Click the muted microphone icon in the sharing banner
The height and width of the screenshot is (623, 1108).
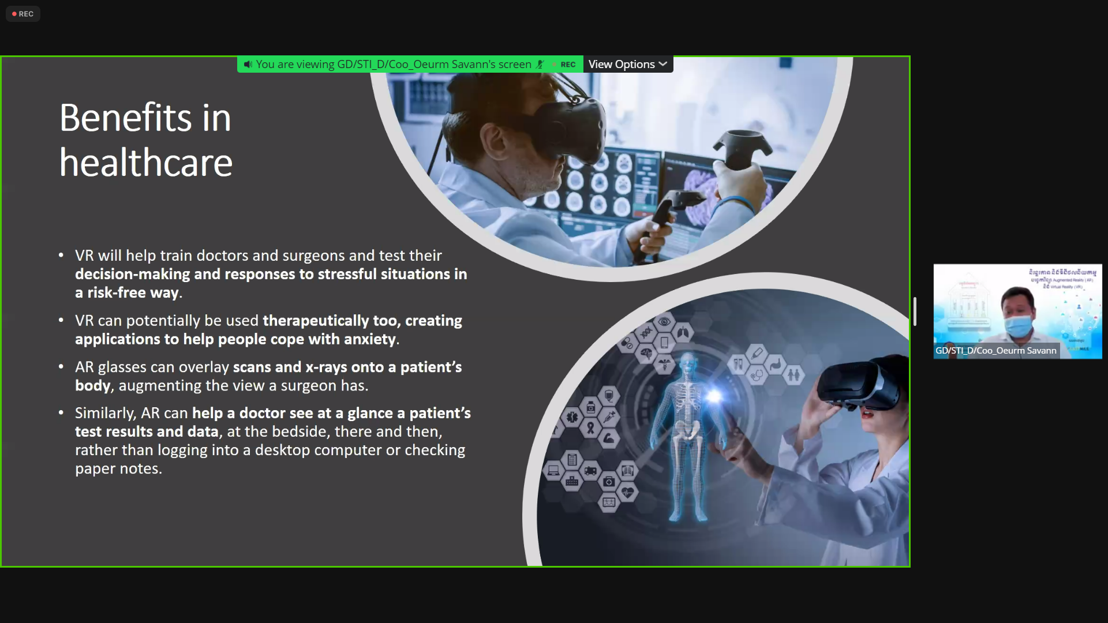pyautogui.click(x=540, y=65)
